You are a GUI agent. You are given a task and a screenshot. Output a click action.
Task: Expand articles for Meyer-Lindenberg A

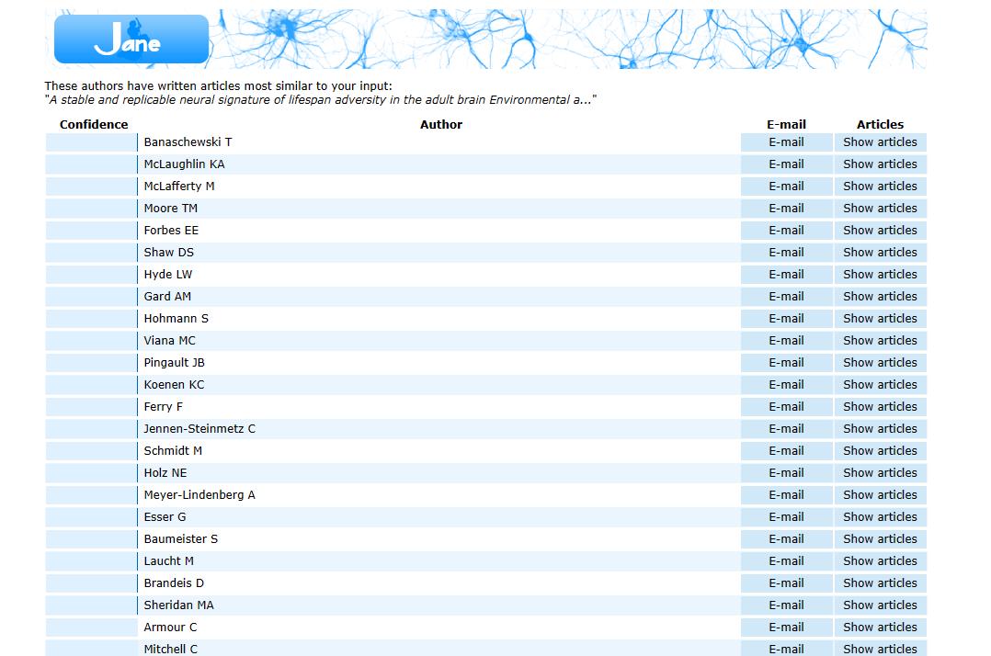click(880, 495)
